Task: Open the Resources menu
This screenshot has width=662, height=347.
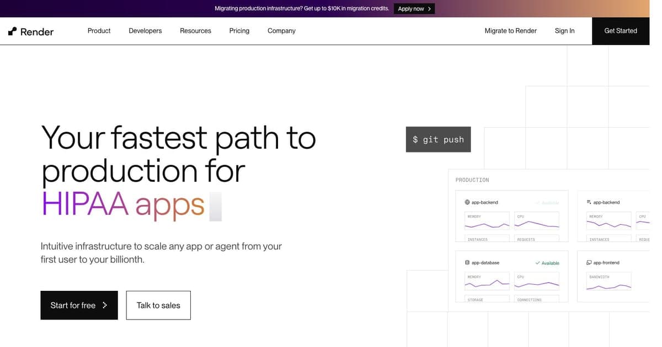Action: [x=195, y=31]
